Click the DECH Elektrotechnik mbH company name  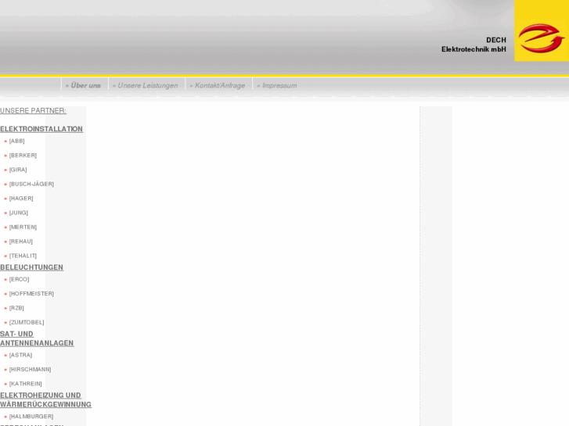474,45
